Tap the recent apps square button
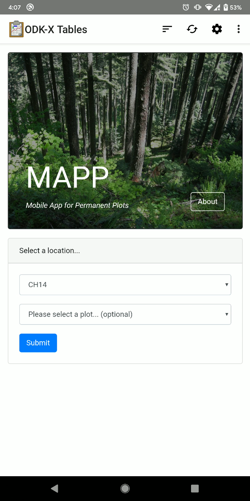This screenshot has width=250, height=501. click(195, 488)
